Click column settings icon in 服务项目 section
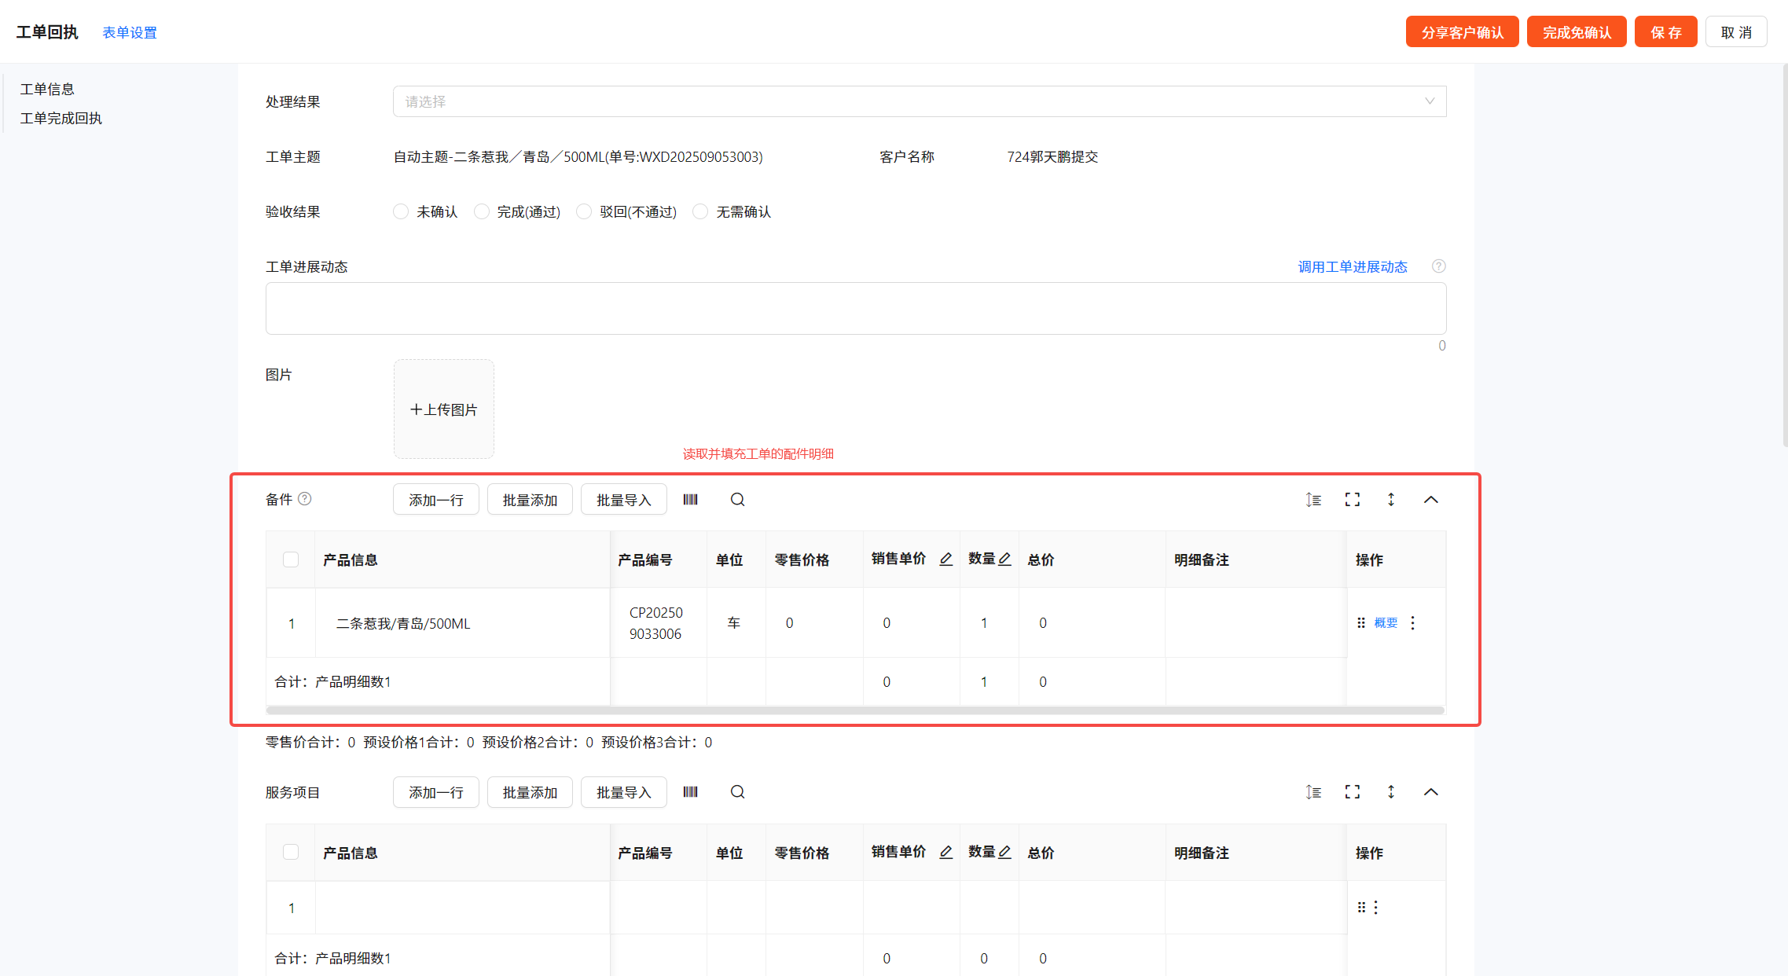 tap(1313, 792)
